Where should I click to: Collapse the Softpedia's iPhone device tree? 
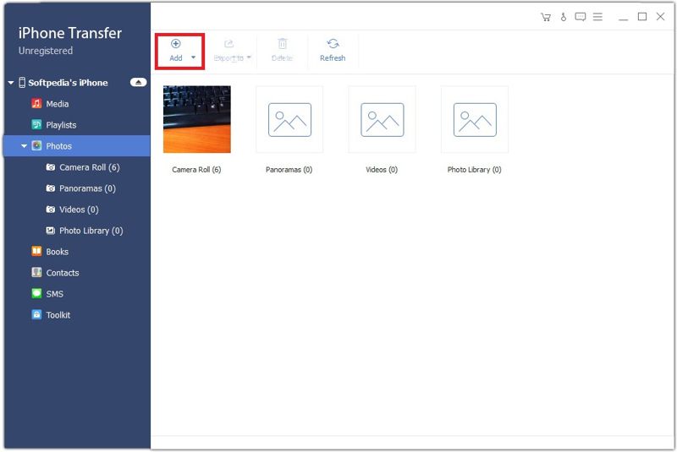10,83
